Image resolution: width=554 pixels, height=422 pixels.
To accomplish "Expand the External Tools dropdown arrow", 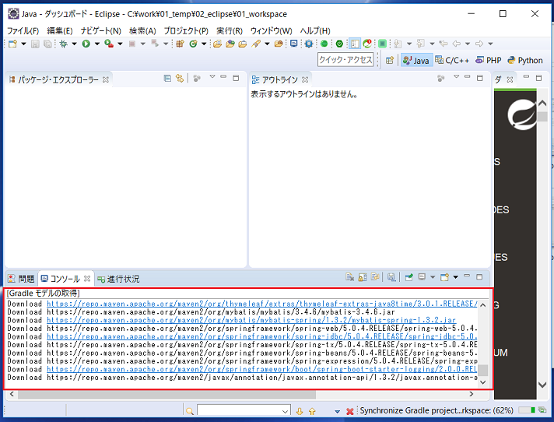I will (120, 44).
